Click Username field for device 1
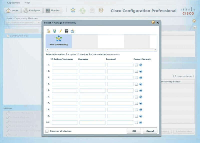Image resolution: width=200 pixels, height=143 pixels. [x=92, y=65]
